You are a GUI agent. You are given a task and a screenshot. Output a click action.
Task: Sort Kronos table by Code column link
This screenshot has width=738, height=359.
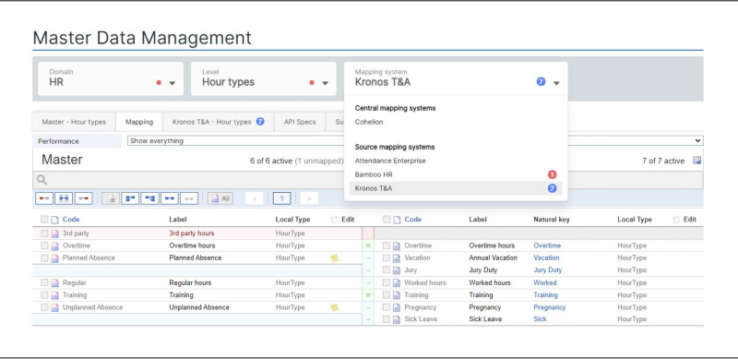[412, 220]
